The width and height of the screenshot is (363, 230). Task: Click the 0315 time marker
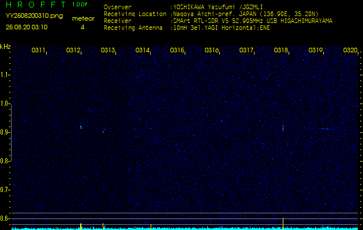(x=177, y=50)
